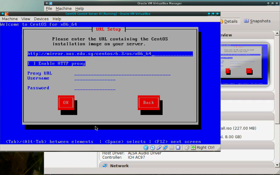Open the File menu in VirtualBox Manager
280x175 pixels.
[49, 9]
